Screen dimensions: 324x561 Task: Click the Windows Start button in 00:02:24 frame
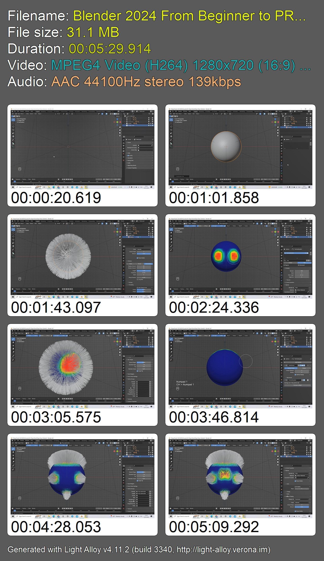[171, 297]
